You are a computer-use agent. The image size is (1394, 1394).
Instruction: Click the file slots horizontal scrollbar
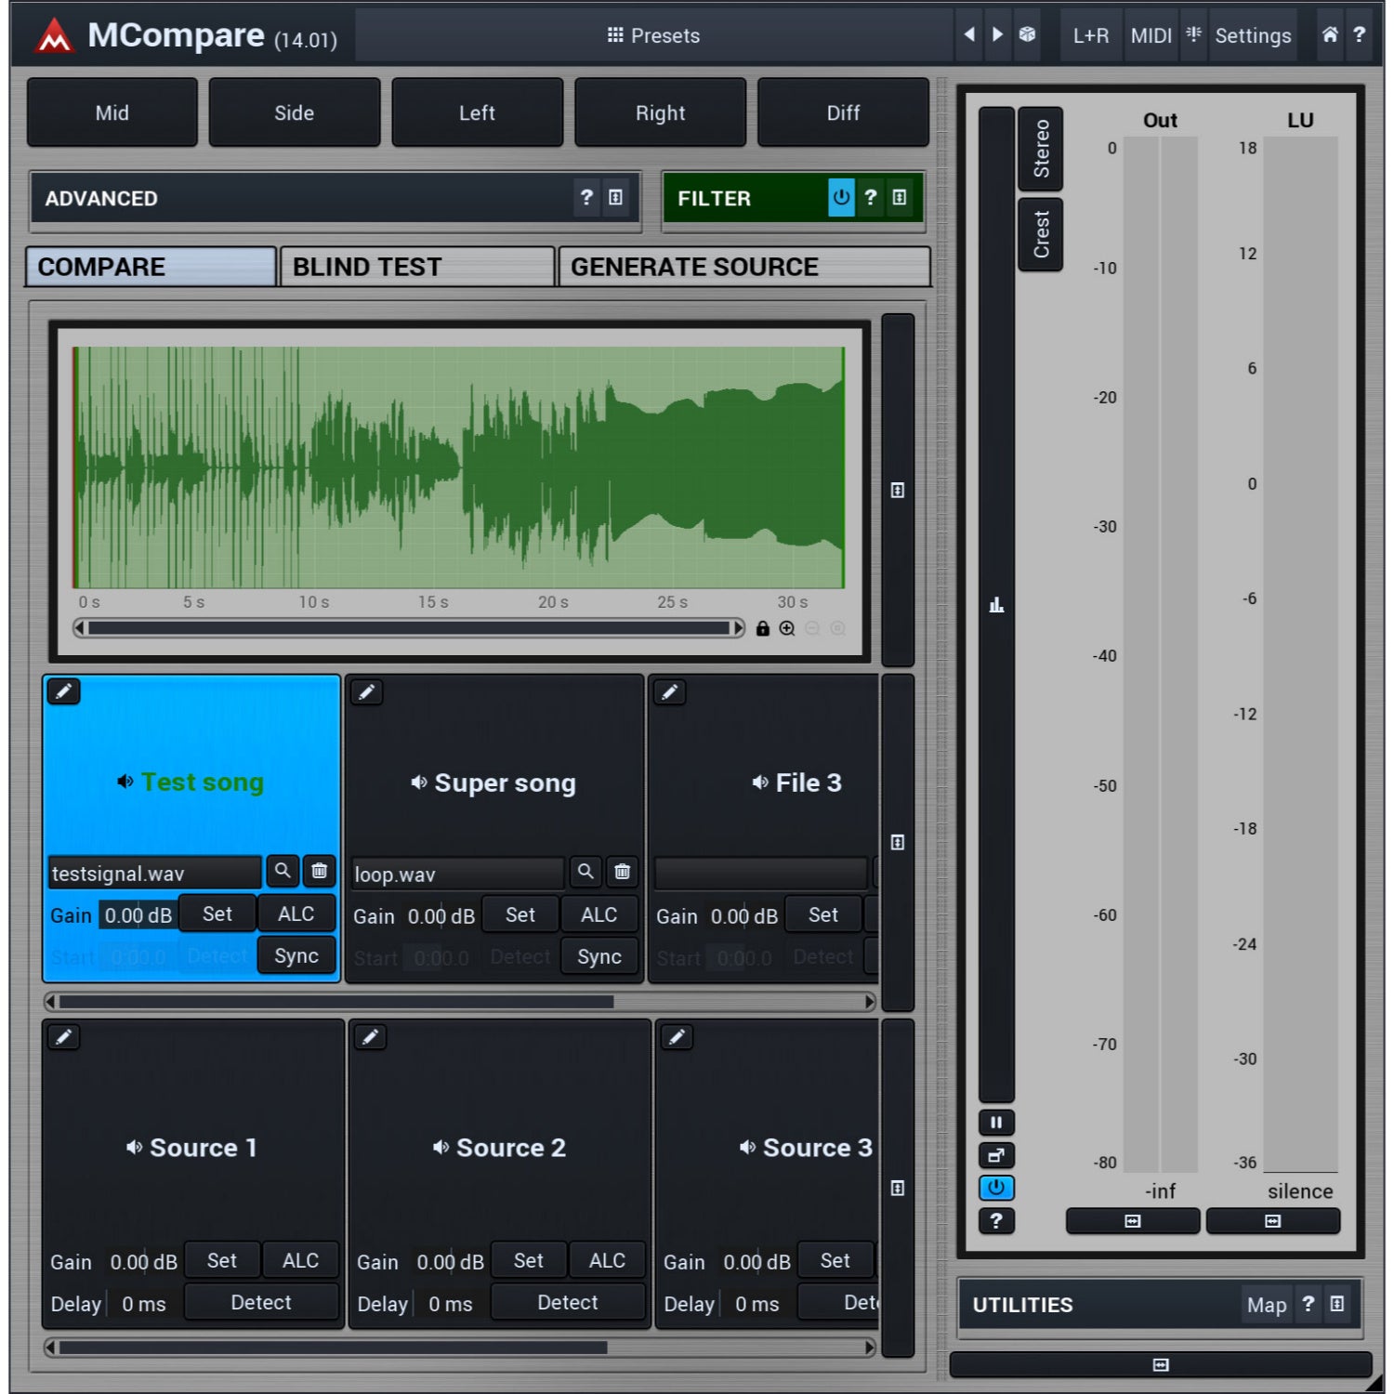point(460,1002)
